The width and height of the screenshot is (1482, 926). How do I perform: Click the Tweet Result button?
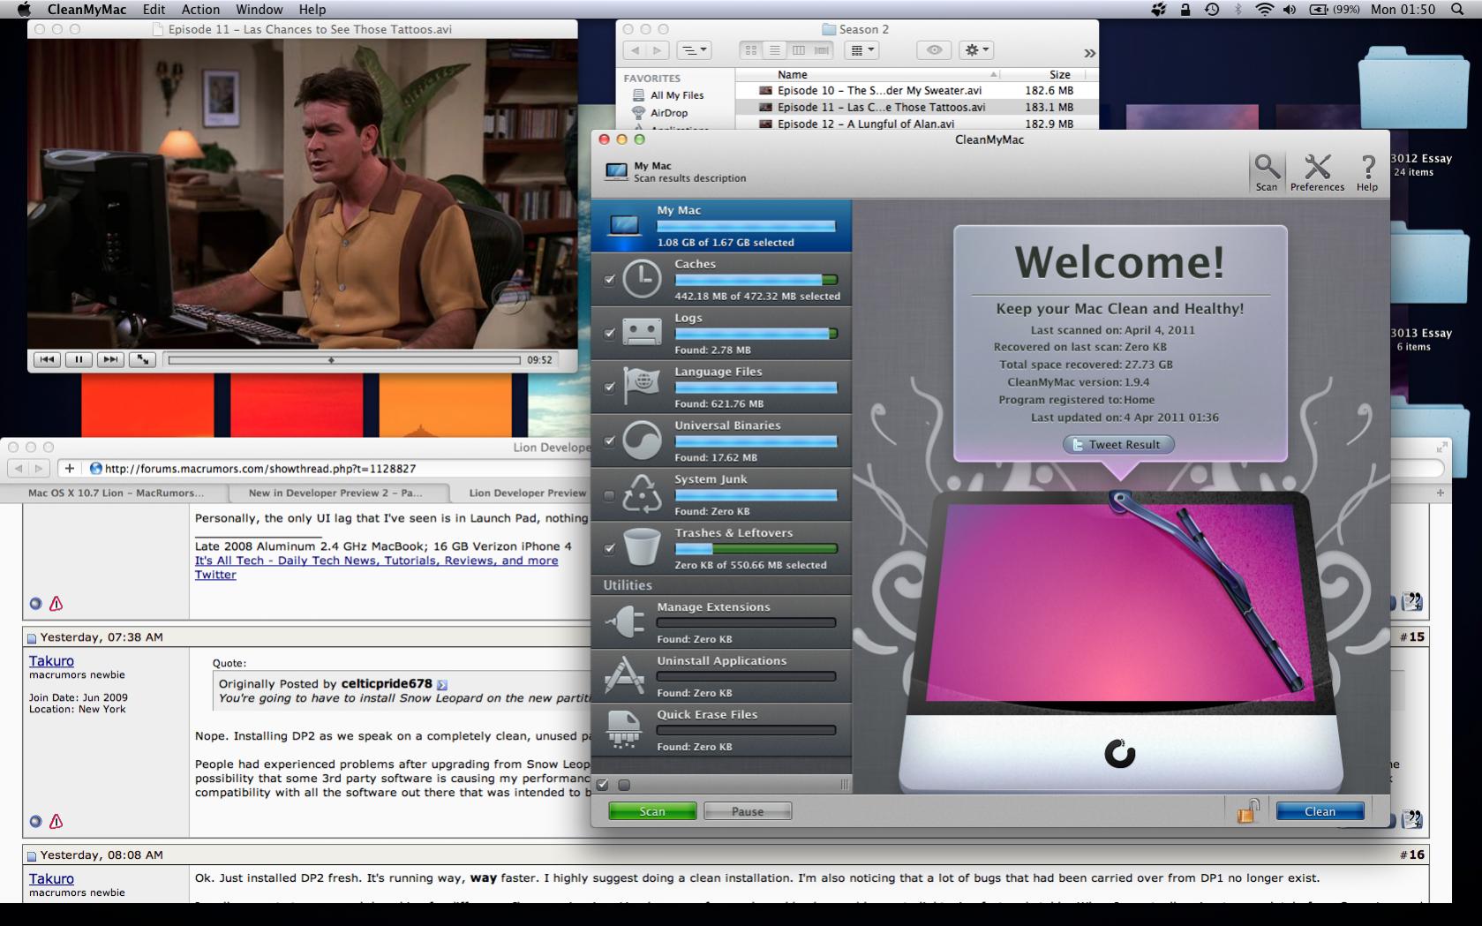pyautogui.click(x=1118, y=444)
